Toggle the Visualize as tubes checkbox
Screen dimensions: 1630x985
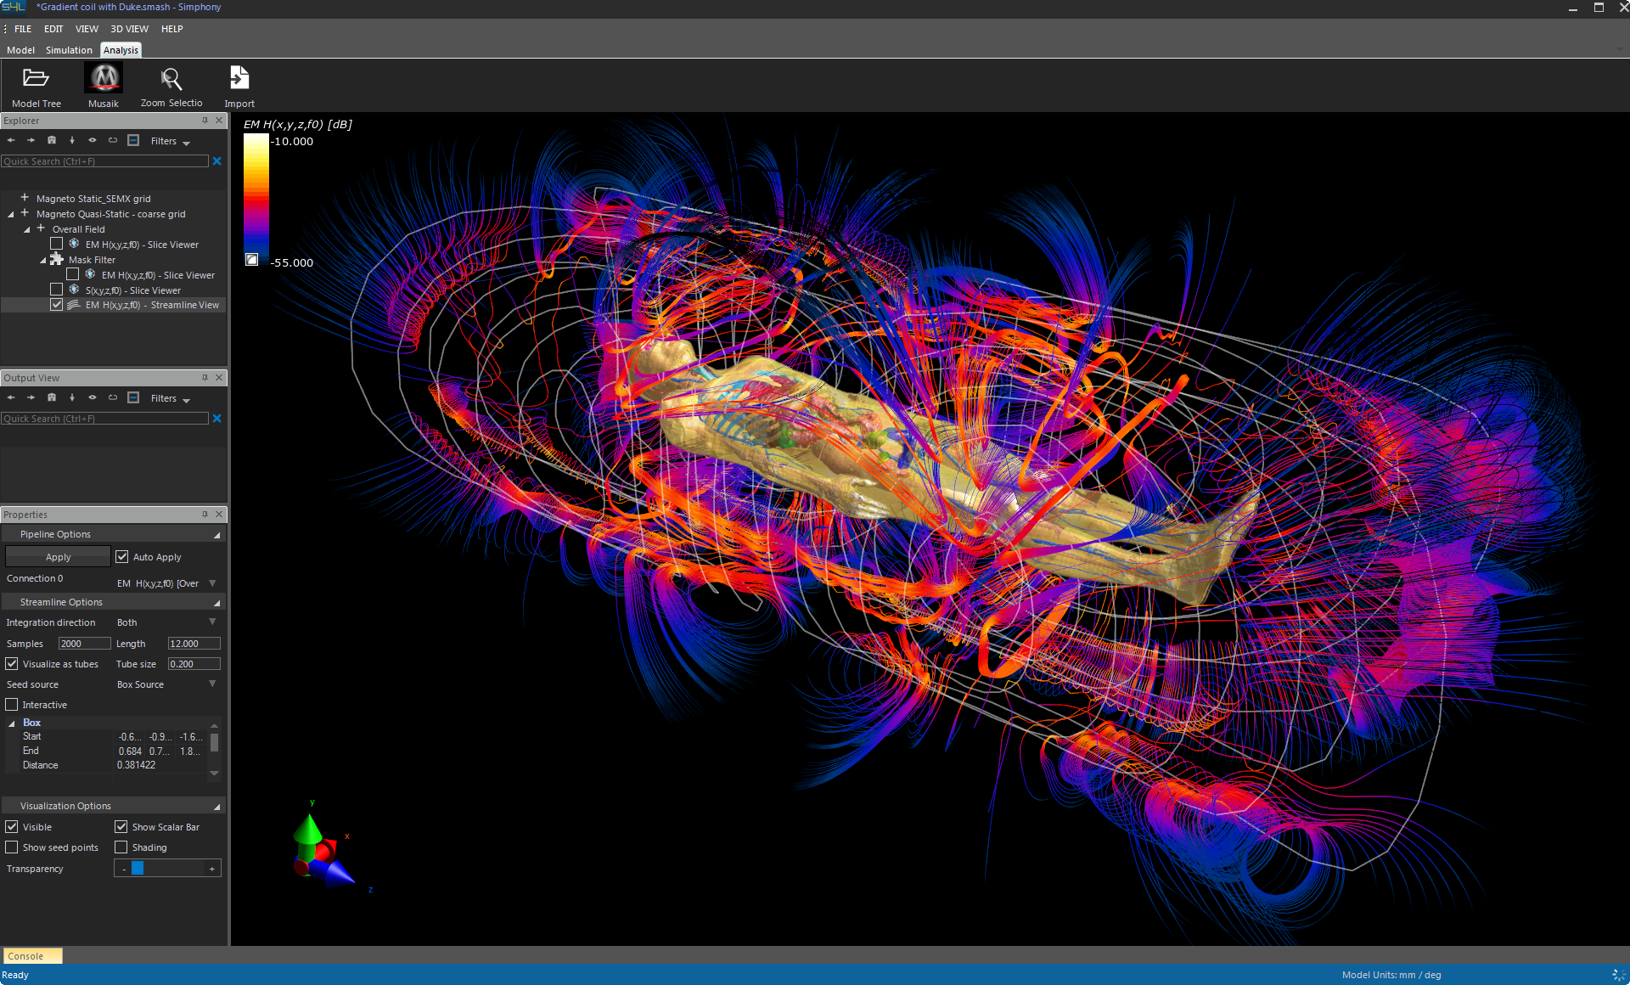tap(12, 664)
